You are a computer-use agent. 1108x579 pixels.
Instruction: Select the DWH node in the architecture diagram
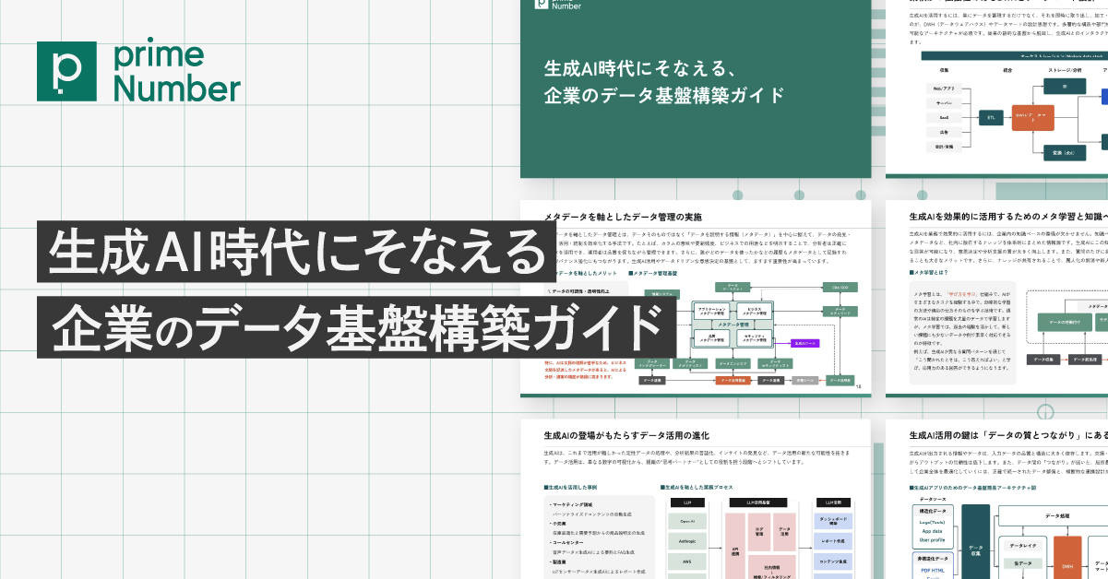click(x=1067, y=566)
